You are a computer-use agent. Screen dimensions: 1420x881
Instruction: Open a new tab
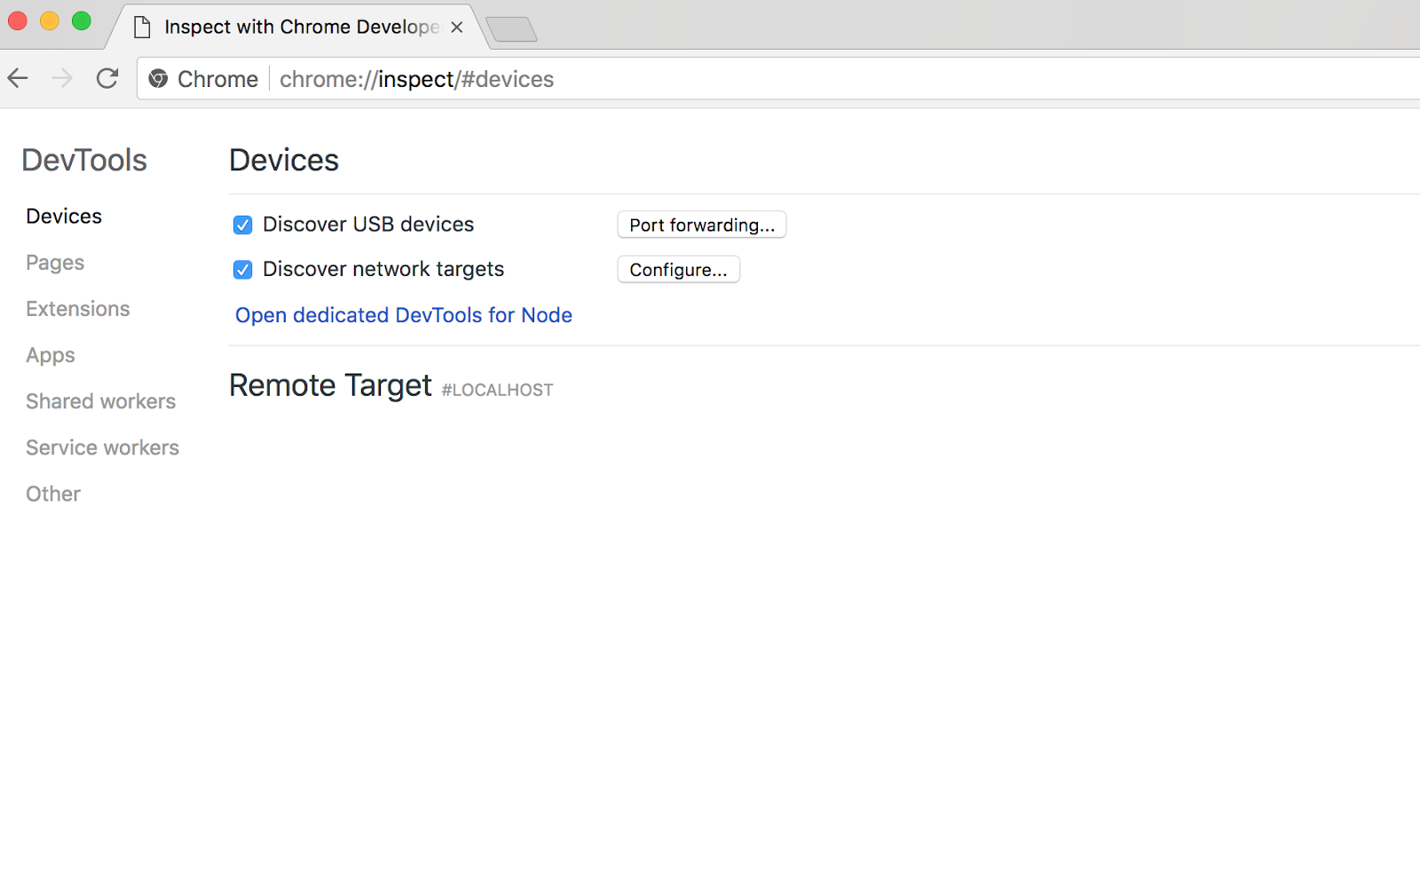click(512, 29)
